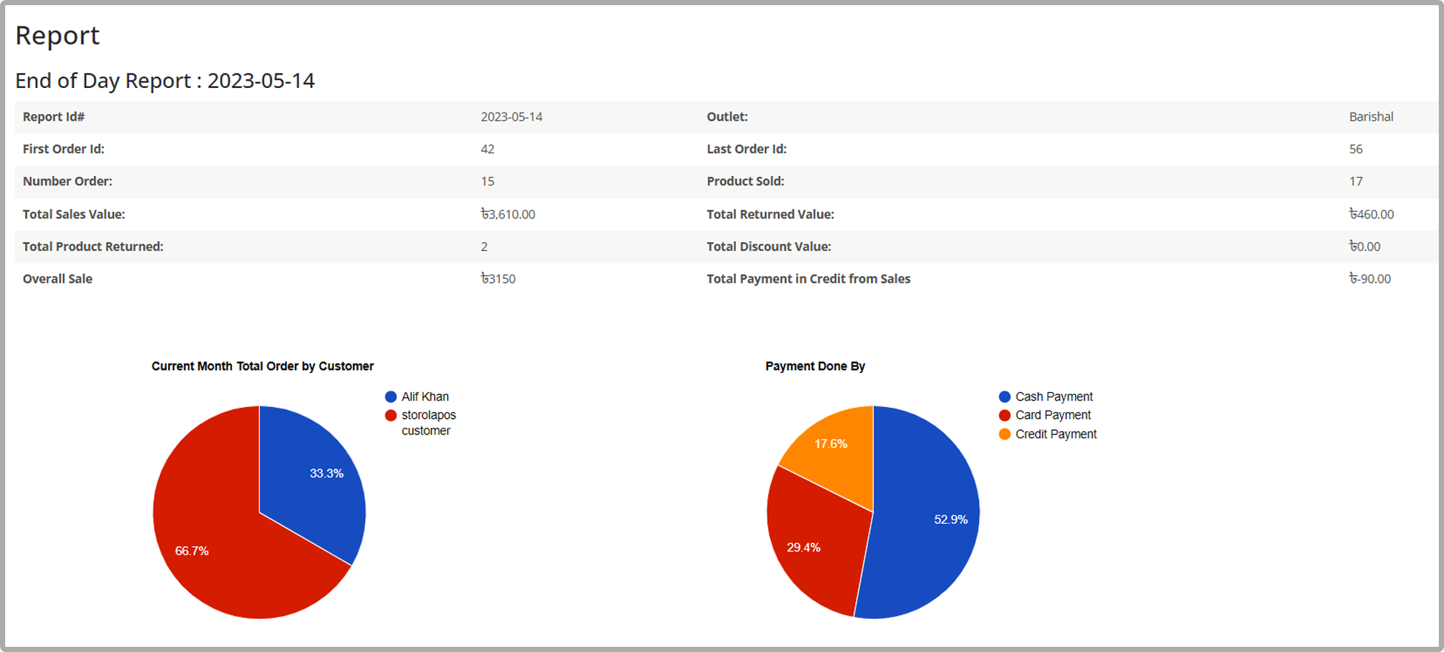Image resolution: width=1444 pixels, height=652 pixels.
Task: Click the Credit Payment orange legend marker
Action: point(1005,434)
